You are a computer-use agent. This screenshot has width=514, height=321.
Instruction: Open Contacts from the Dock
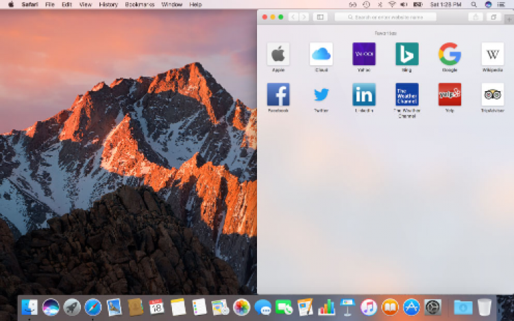tap(136, 307)
